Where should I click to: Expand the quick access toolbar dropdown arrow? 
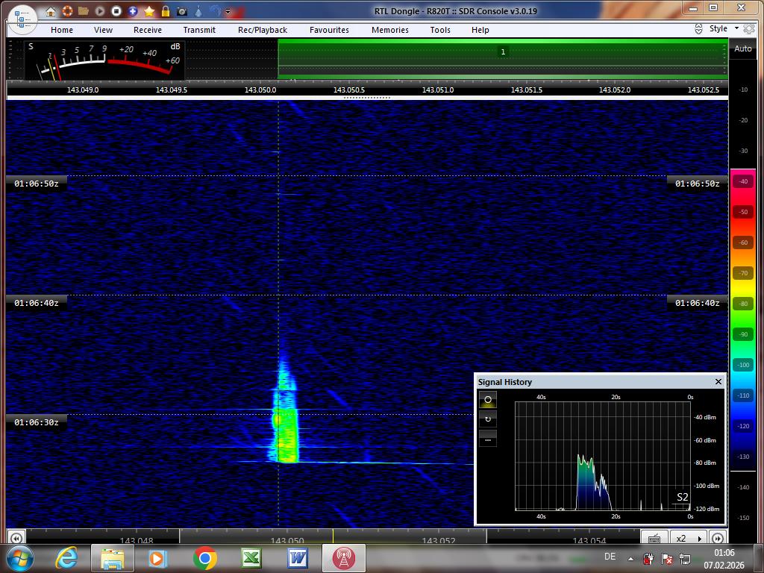[x=228, y=11]
